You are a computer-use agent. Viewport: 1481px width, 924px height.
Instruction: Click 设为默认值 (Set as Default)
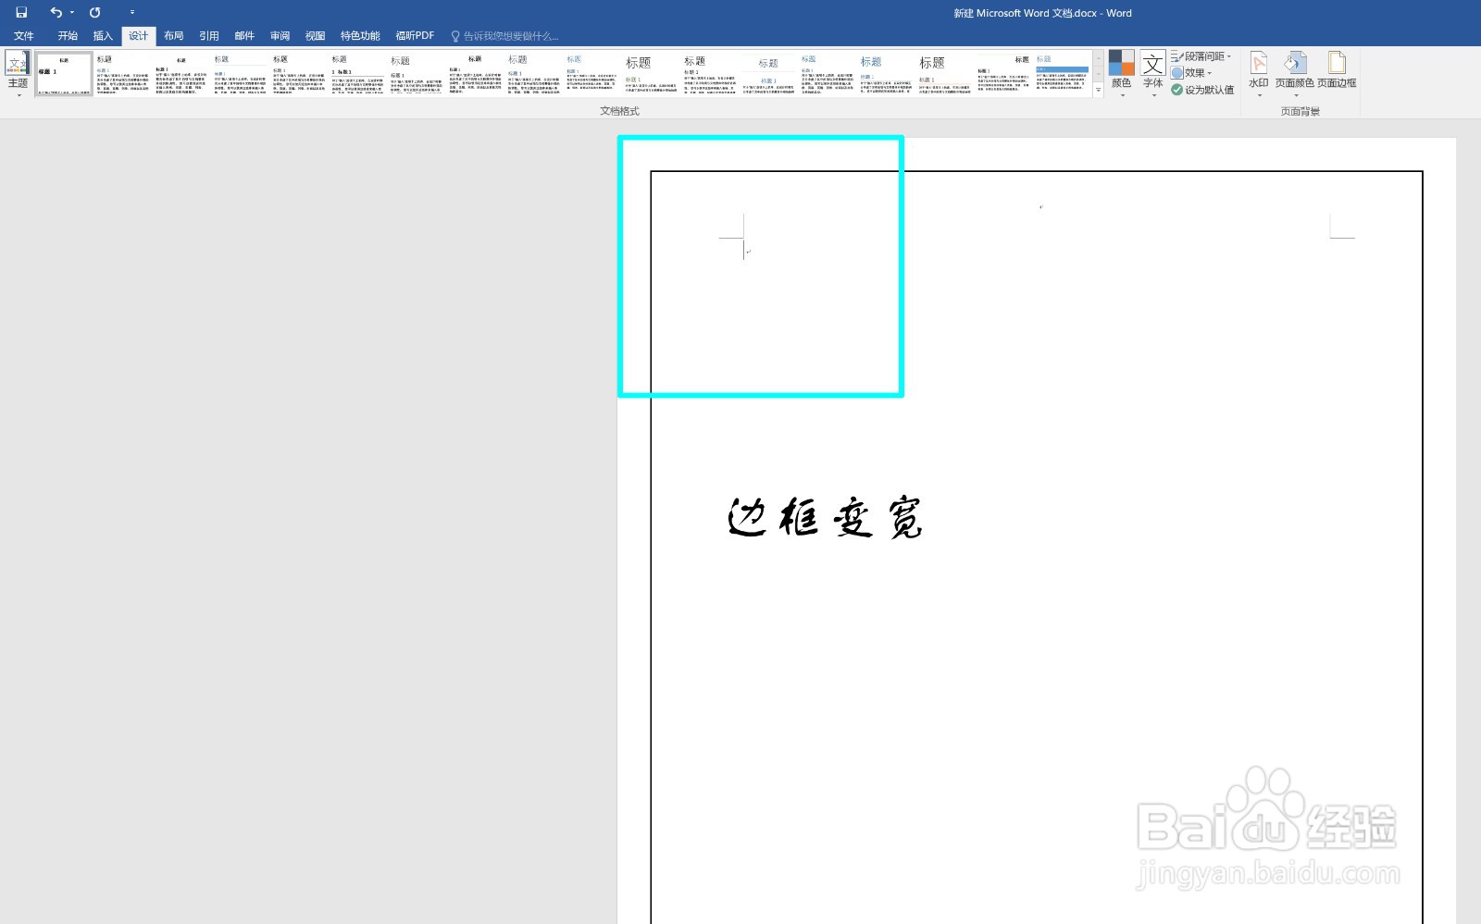(1202, 90)
